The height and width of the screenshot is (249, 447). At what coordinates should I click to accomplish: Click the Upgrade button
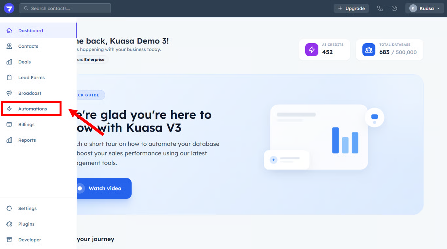click(351, 9)
